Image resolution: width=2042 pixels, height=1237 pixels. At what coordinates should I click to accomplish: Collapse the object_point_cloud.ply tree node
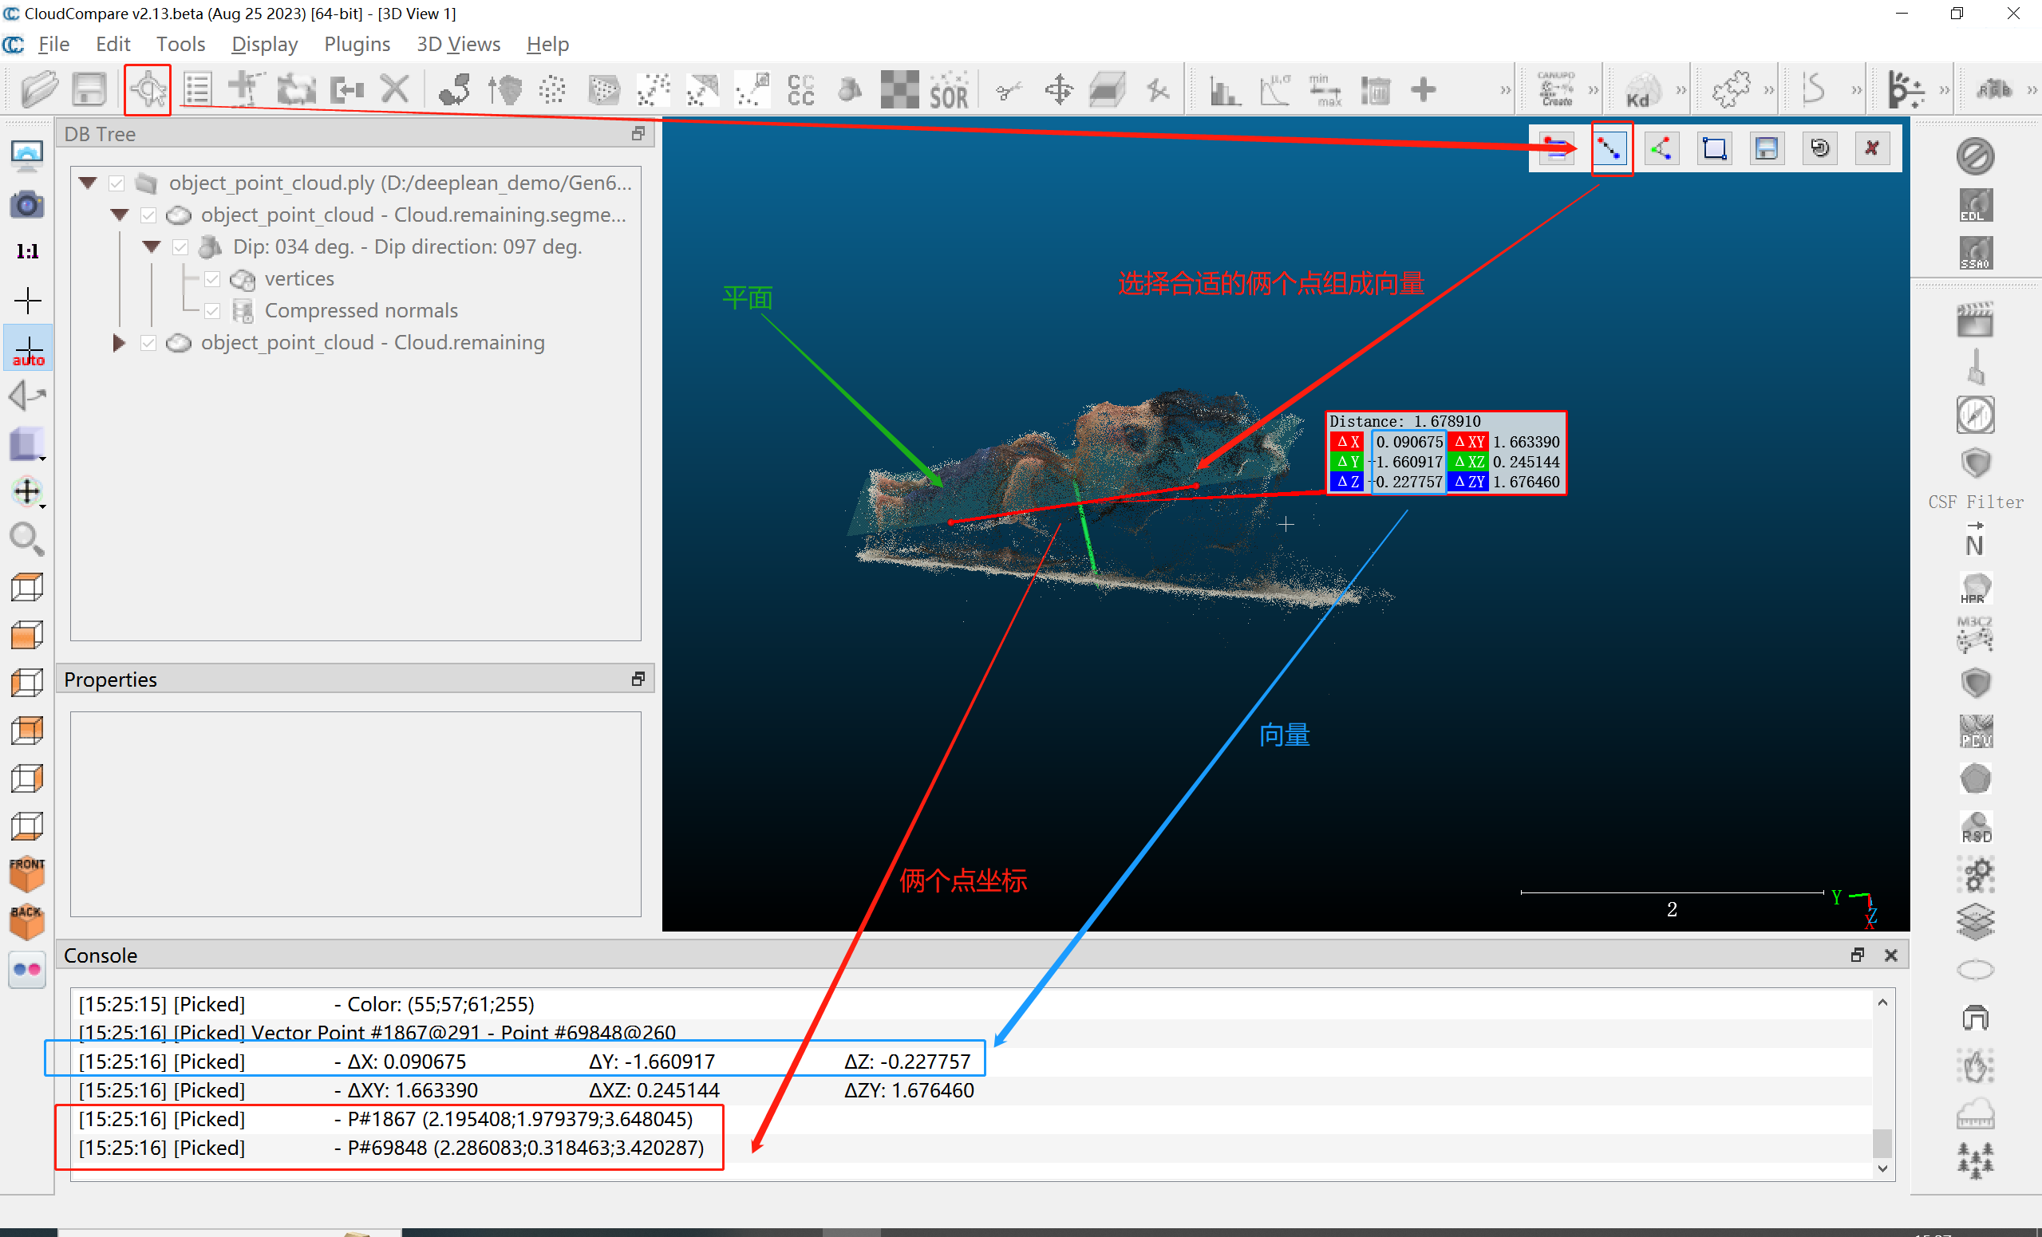(x=89, y=183)
